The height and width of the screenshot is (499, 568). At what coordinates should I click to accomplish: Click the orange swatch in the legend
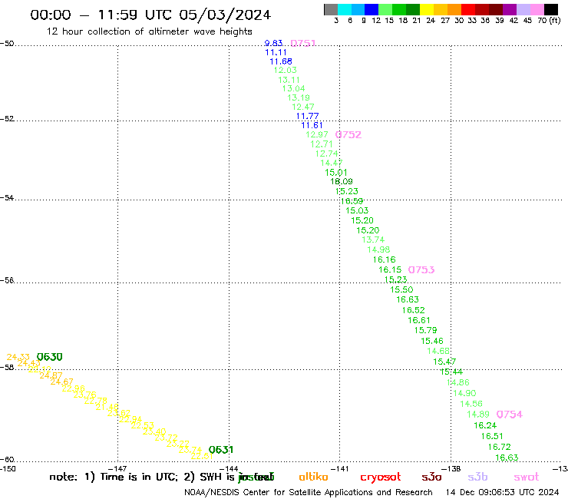click(x=454, y=9)
